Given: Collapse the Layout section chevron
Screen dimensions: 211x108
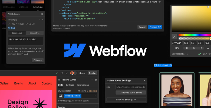Looking at the screenshot, I should click(96, 107).
